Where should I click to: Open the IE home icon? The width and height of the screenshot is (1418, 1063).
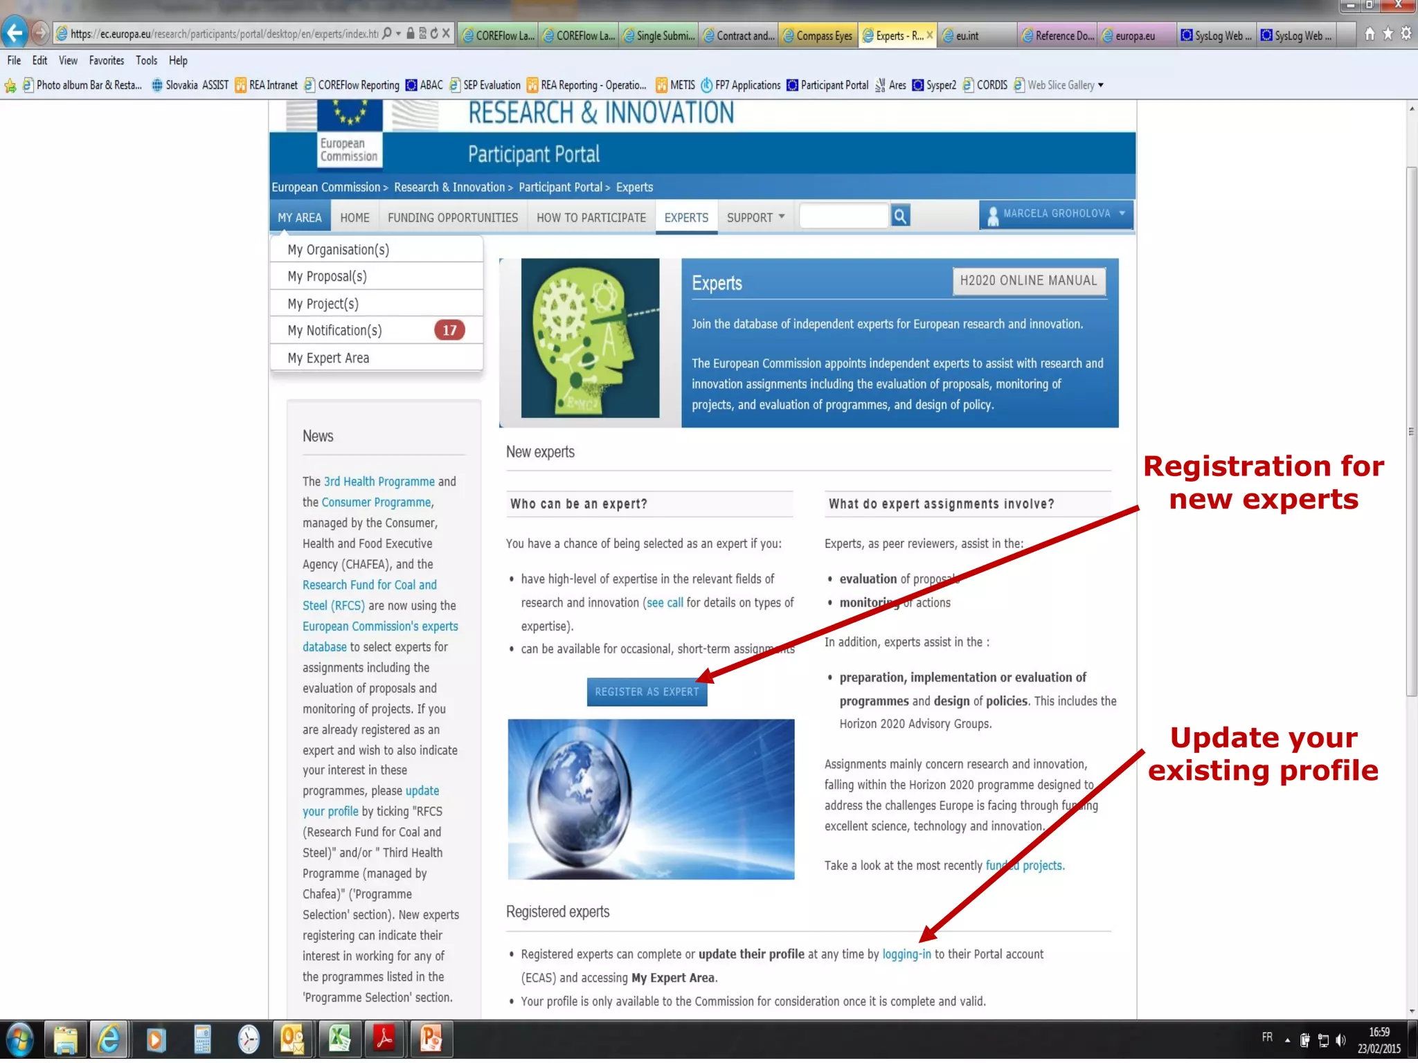[1369, 34]
